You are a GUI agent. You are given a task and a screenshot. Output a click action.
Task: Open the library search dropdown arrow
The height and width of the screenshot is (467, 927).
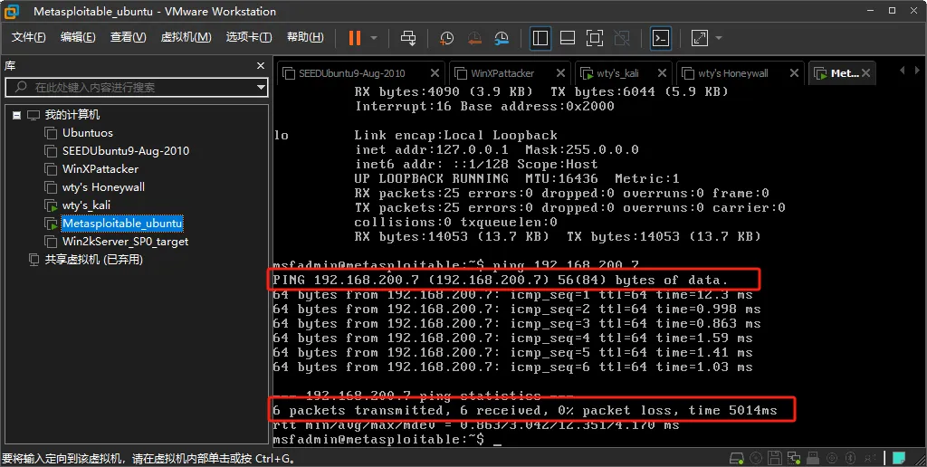261,88
